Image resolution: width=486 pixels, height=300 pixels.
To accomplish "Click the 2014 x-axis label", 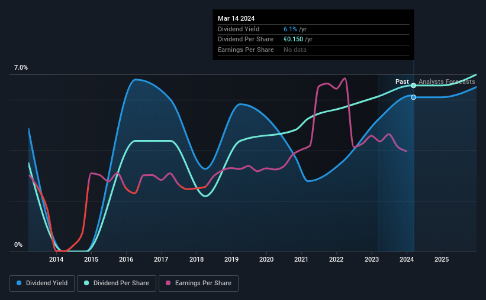I will coord(56,259).
